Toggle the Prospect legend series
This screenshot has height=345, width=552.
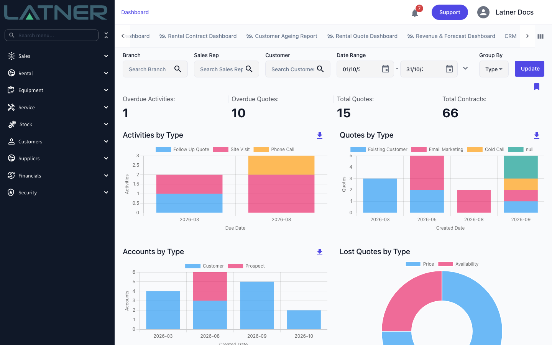pyautogui.click(x=246, y=266)
